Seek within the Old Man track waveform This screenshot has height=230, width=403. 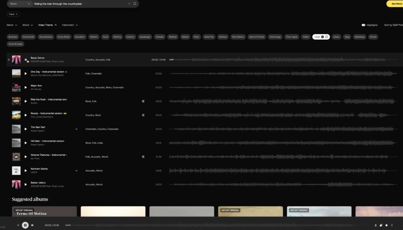click(275, 143)
